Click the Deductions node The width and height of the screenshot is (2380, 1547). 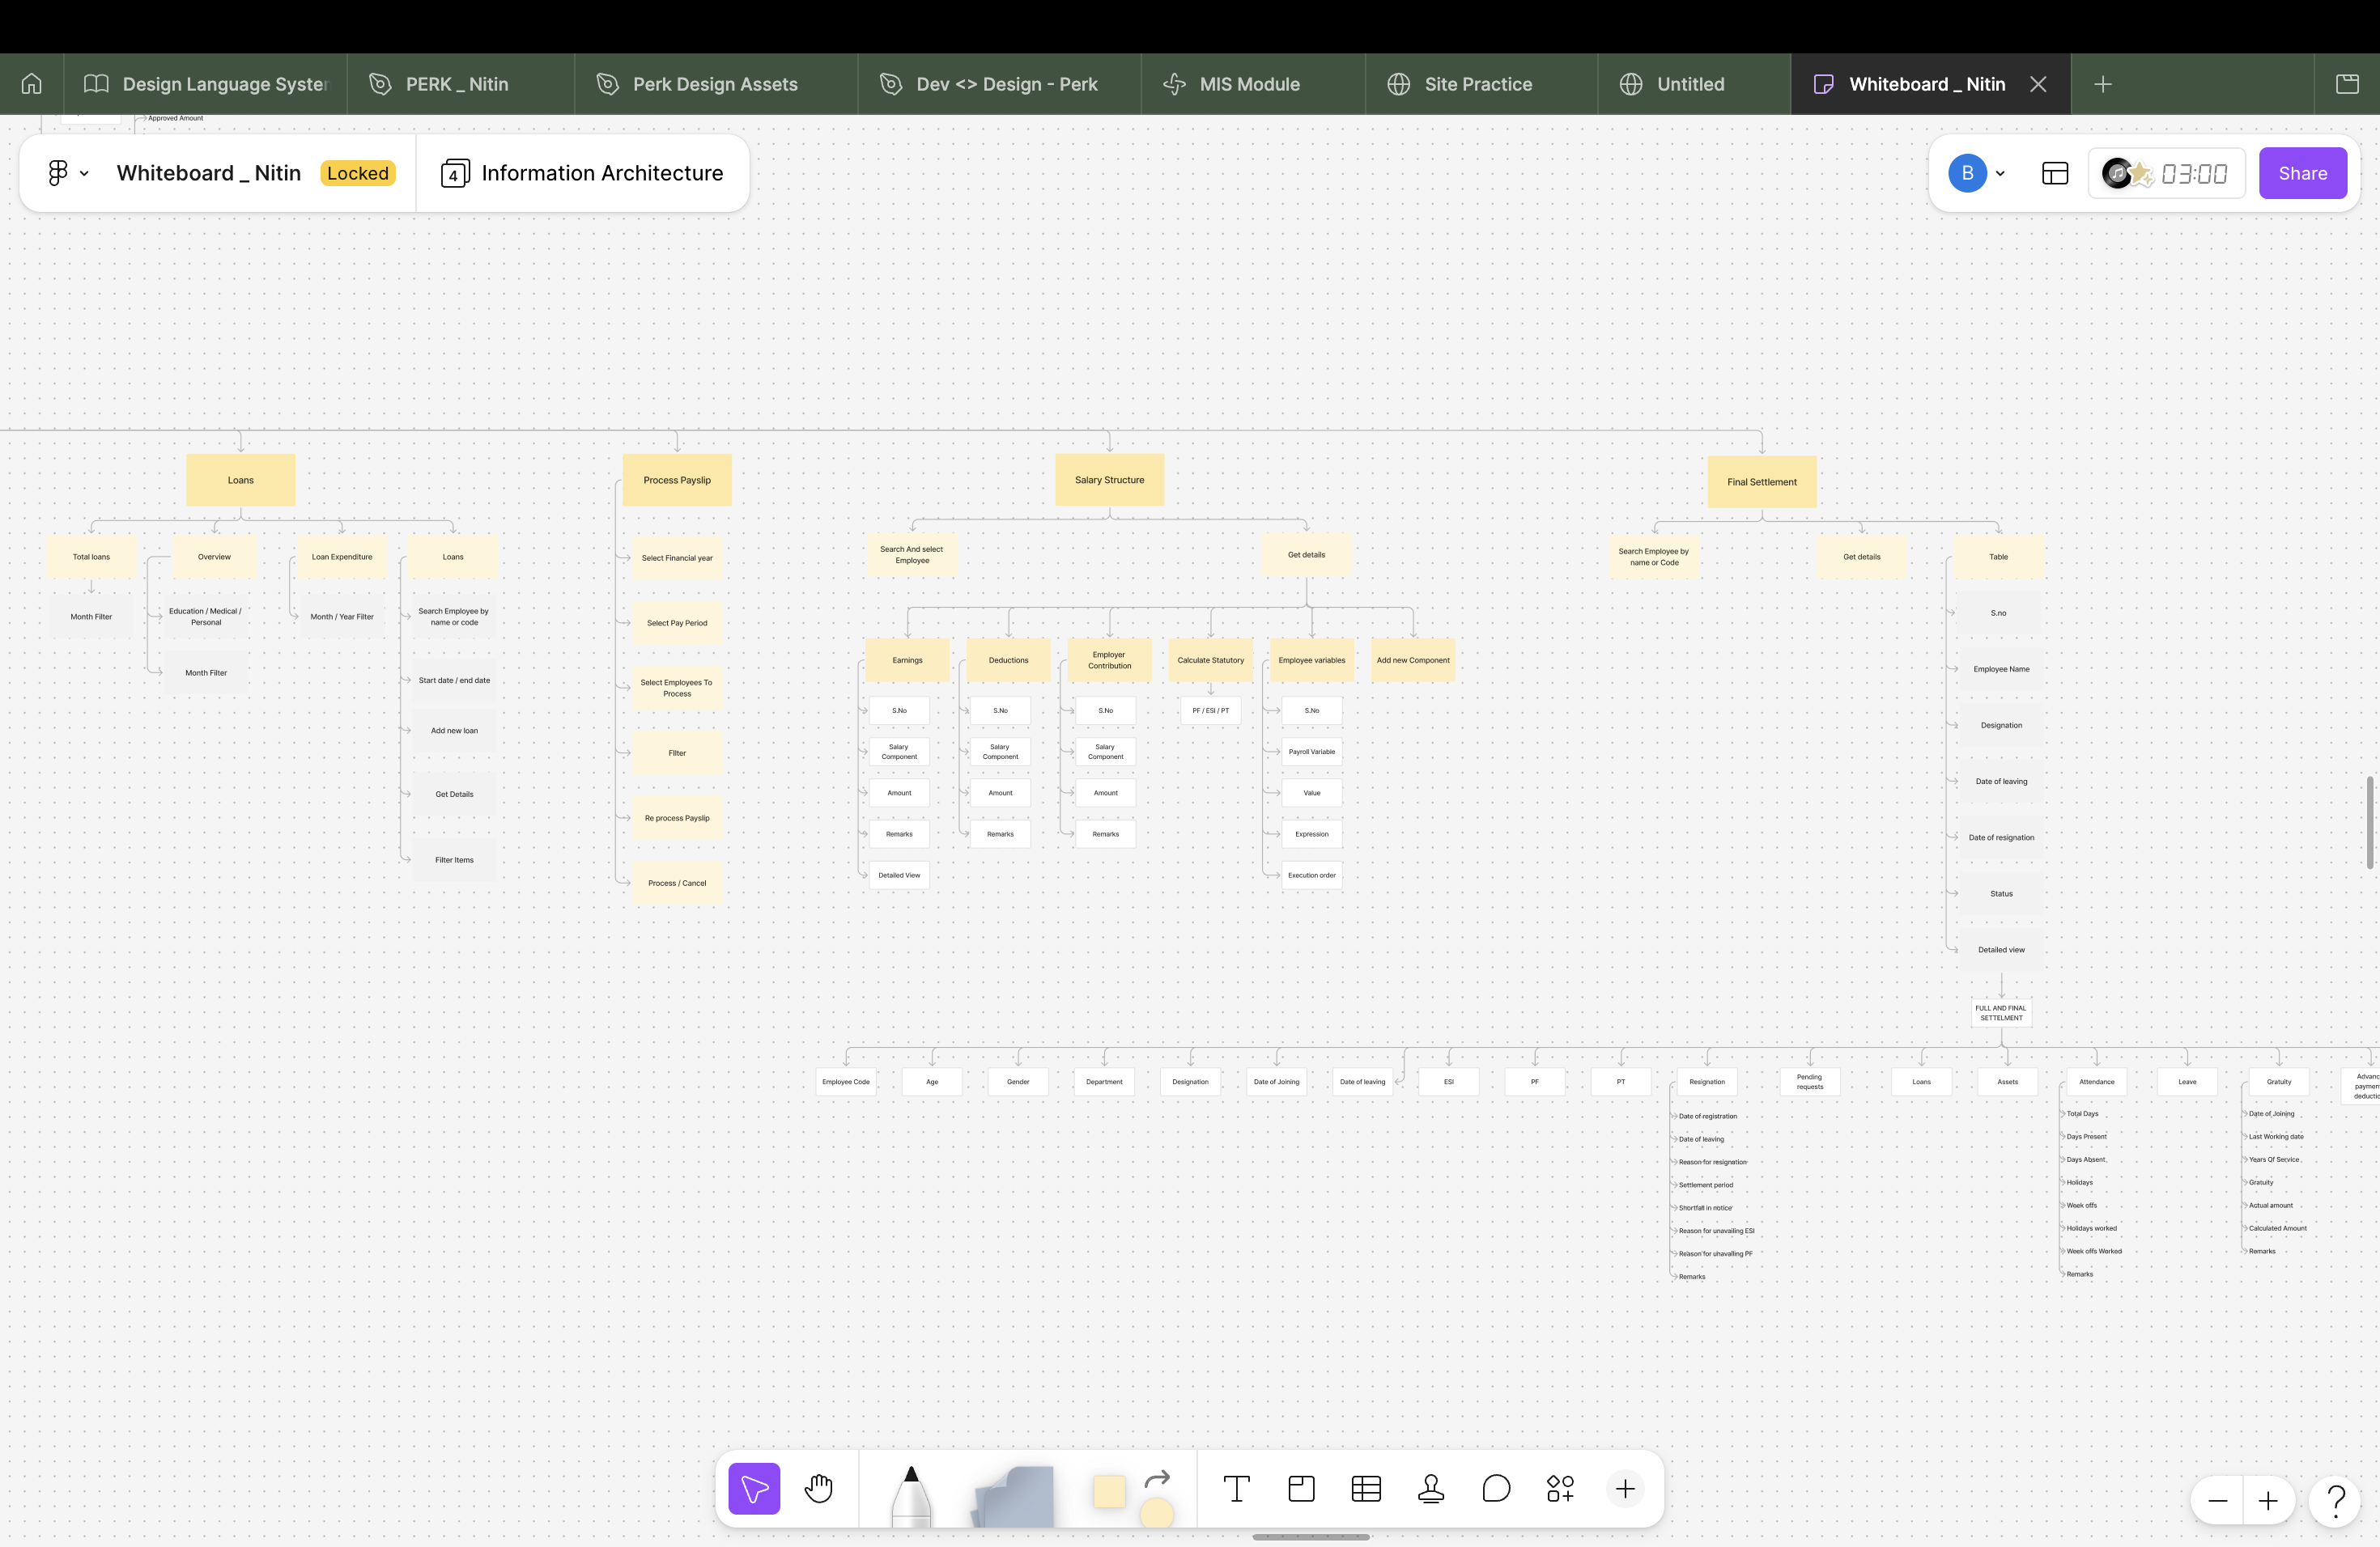click(x=1008, y=659)
